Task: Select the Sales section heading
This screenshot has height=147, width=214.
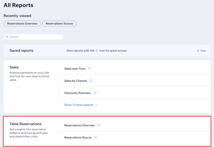Action: (x=14, y=67)
